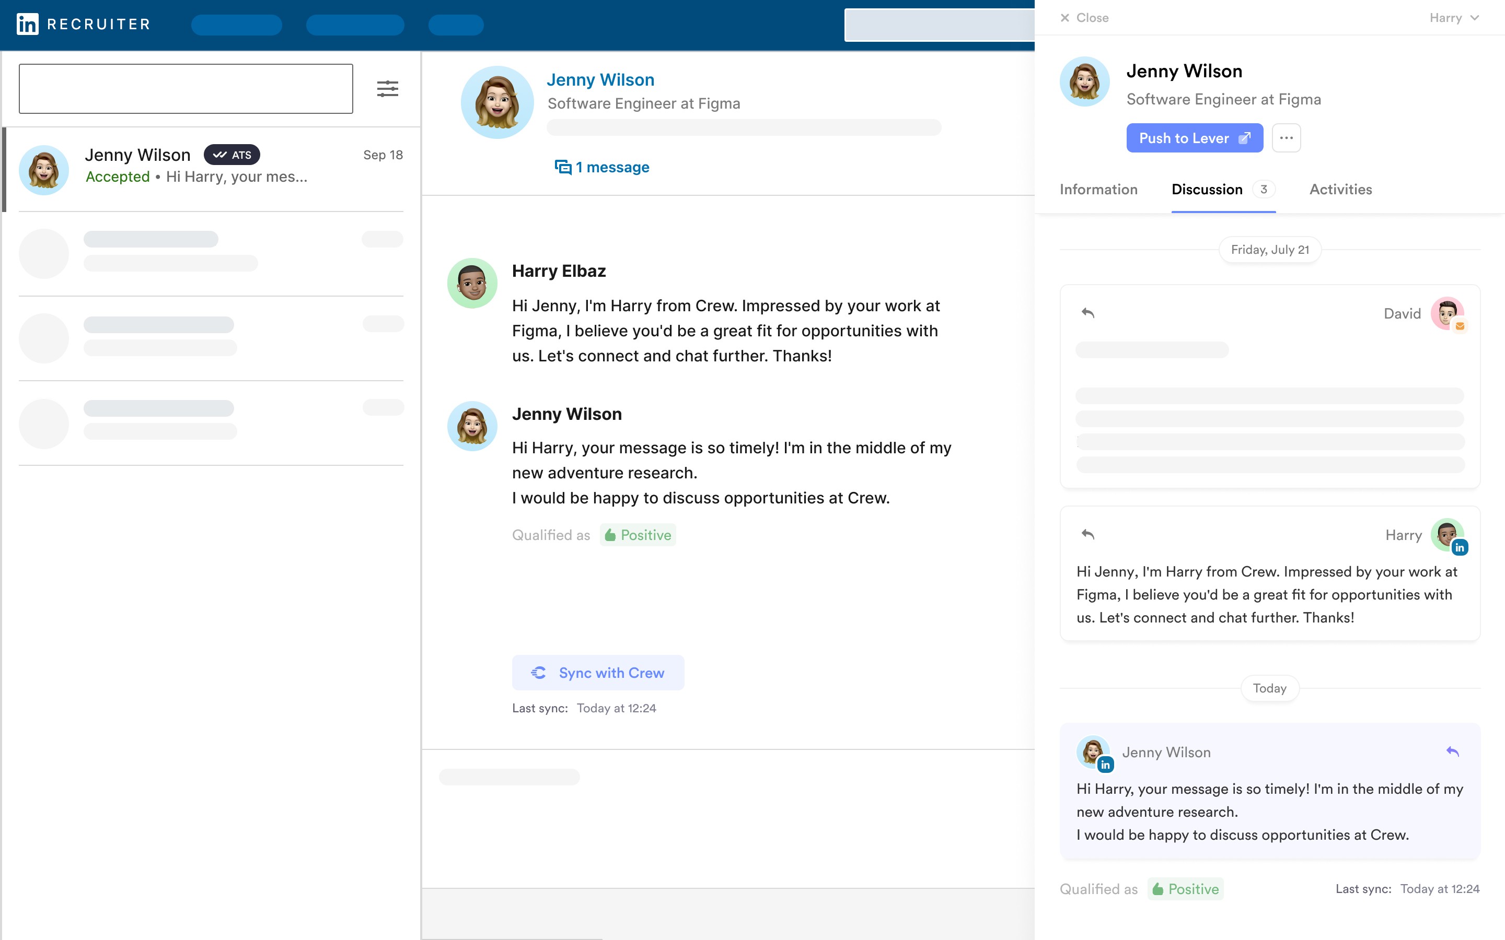The image size is (1505, 940).
Task: Open the conversation filter settings icon
Action: point(387,88)
